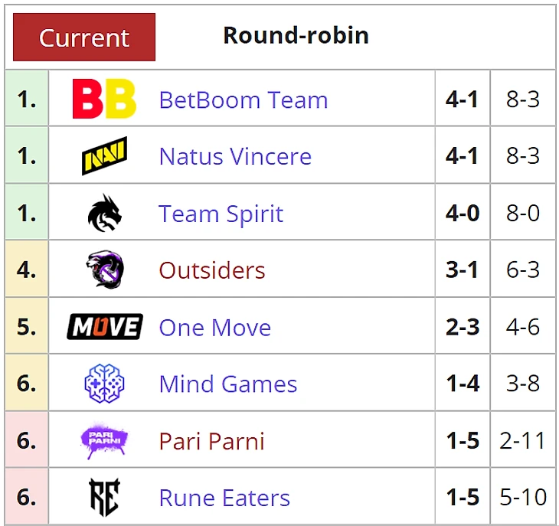Go to the One Move link
This screenshot has height=526, width=559.
[x=214, y=328]
